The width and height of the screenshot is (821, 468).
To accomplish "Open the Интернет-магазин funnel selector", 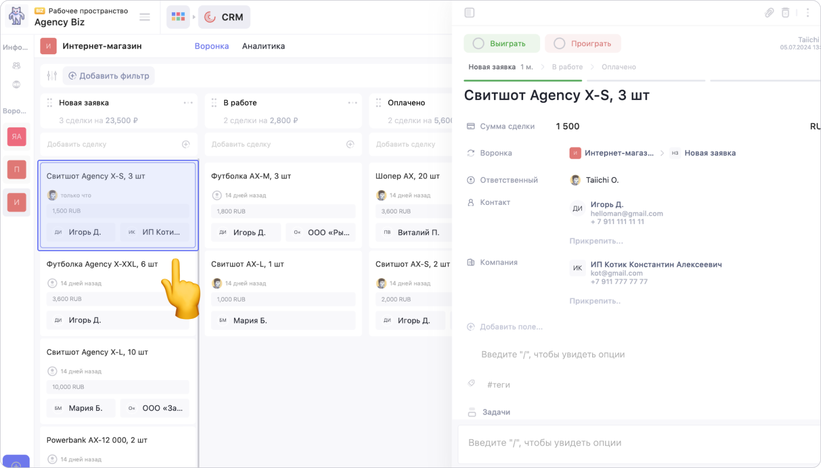I will coord(102,46).
